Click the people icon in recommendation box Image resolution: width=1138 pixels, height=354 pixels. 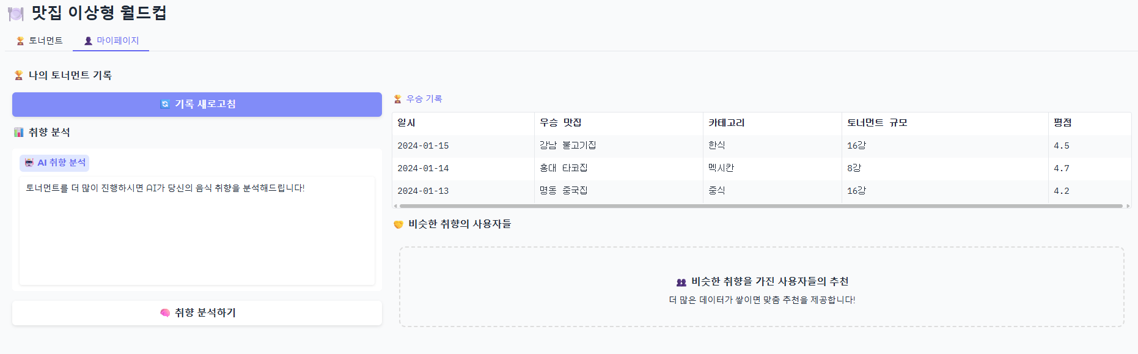pyautogui.click(x=681, y=282)
